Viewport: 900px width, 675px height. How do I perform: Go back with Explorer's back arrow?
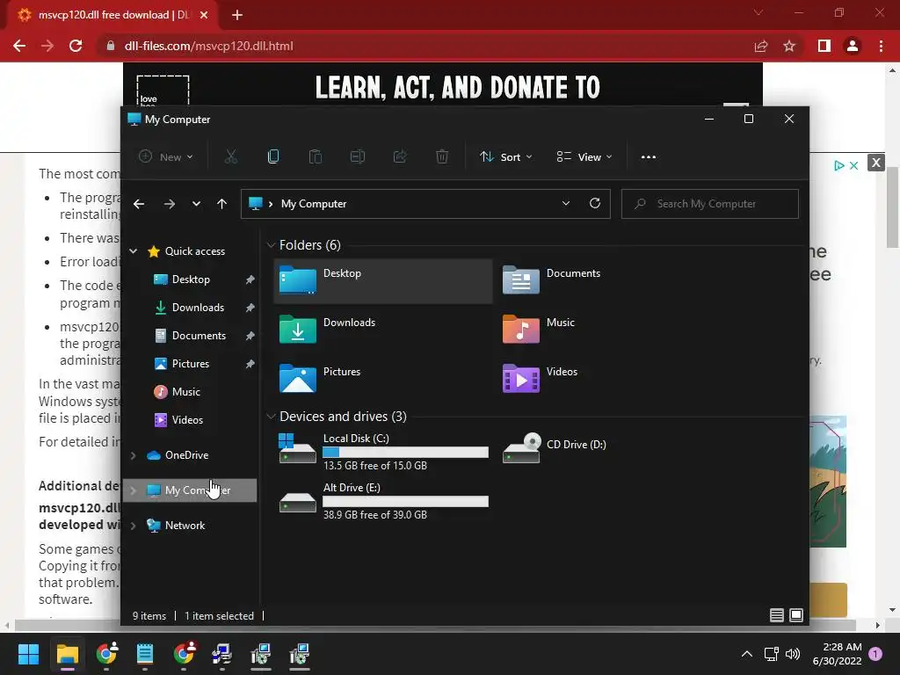point(139,204)
